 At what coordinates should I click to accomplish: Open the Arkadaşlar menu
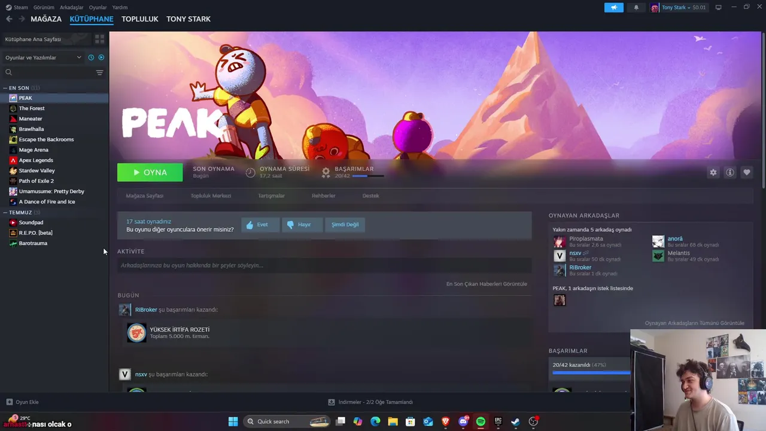pyautogui.click(x=72, y=7)
